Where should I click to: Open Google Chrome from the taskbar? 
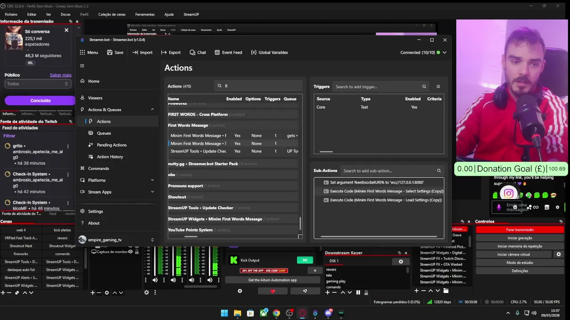277,313
